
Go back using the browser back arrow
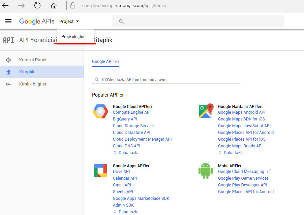[5, 6]
